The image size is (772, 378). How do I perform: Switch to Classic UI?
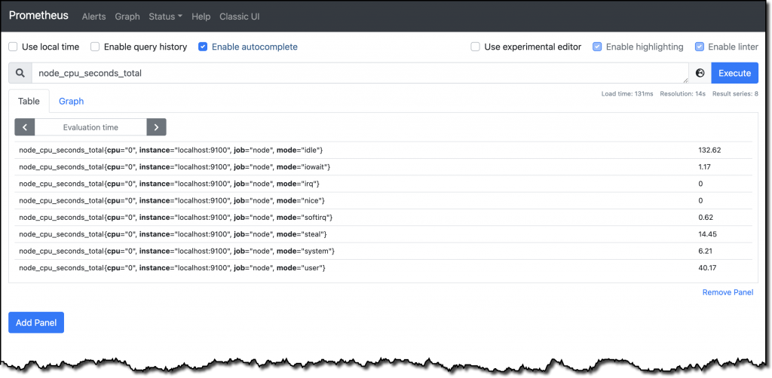tap(239, 17)
